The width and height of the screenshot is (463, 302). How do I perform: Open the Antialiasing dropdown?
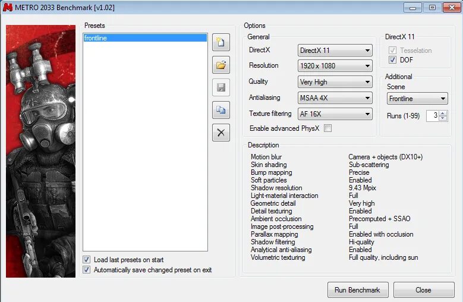click(335, 97)
